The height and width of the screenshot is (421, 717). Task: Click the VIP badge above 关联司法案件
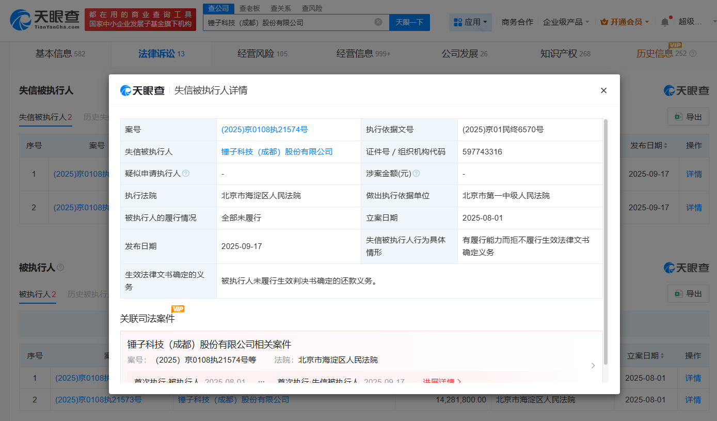pyautogui.click(x=178, y=309)
